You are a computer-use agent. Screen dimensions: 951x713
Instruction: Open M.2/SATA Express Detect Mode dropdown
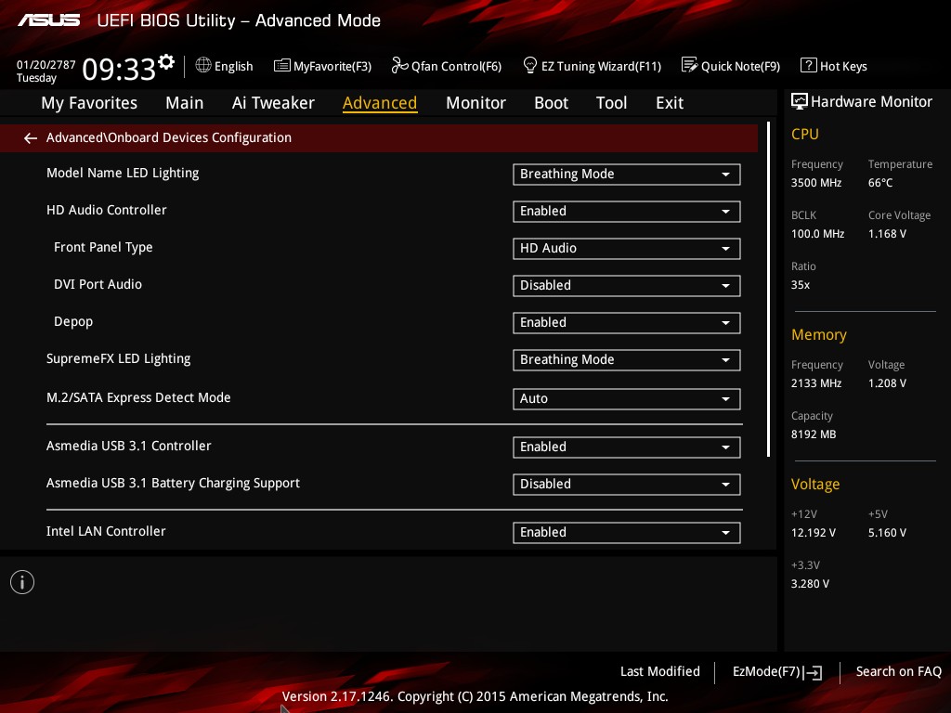coord(626,399)
